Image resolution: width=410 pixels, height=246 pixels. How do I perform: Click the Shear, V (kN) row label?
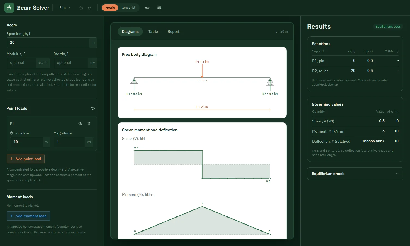(323, 121)
